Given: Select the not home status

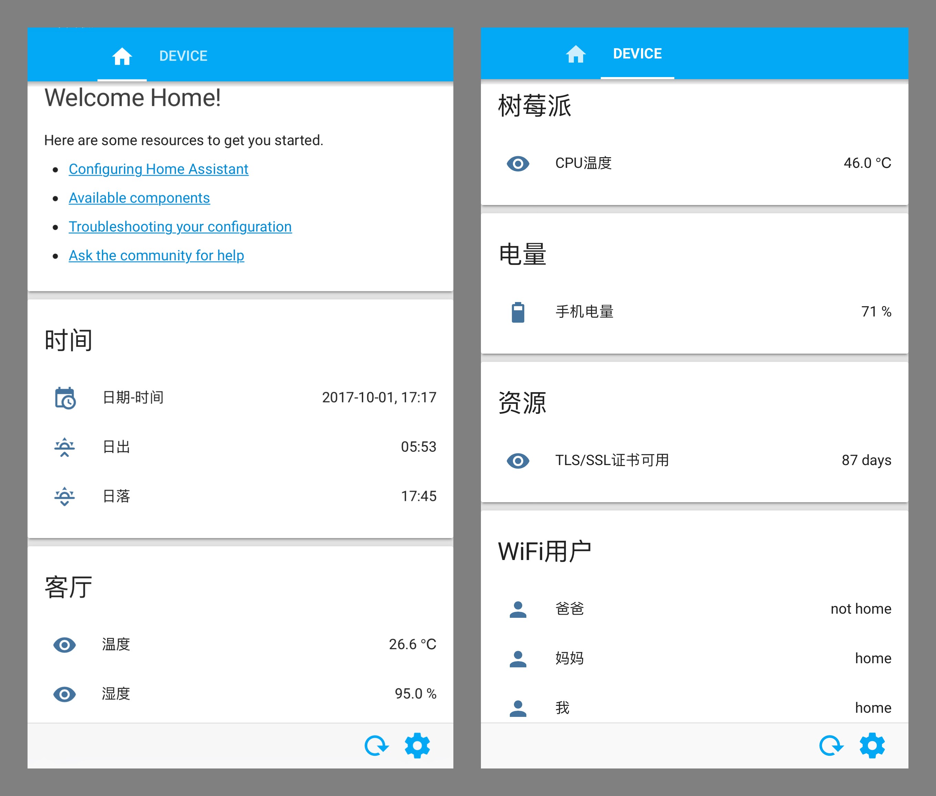Looking at the screenshot, I should click(861, 609).
